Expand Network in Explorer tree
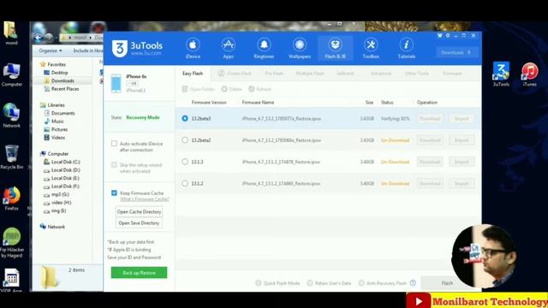This screenshot has height=308, width=548. [x=52, y=227]
